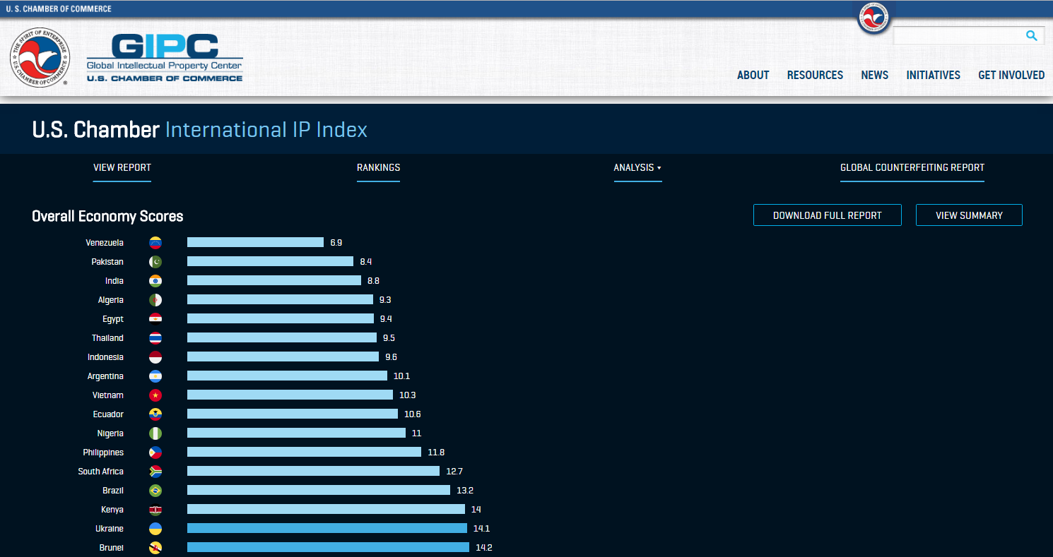Click the U.S. Chamber of Commerce seal logo
1053x557 pixels.
coord(40,58)
